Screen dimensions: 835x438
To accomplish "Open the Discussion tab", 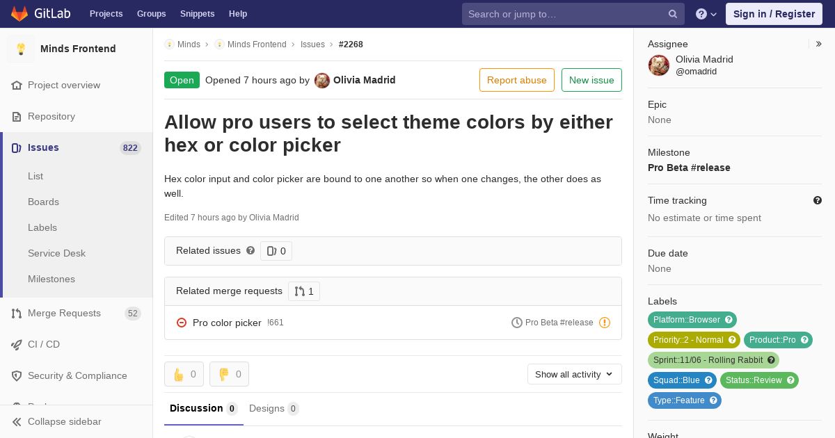I will [202, 408].
